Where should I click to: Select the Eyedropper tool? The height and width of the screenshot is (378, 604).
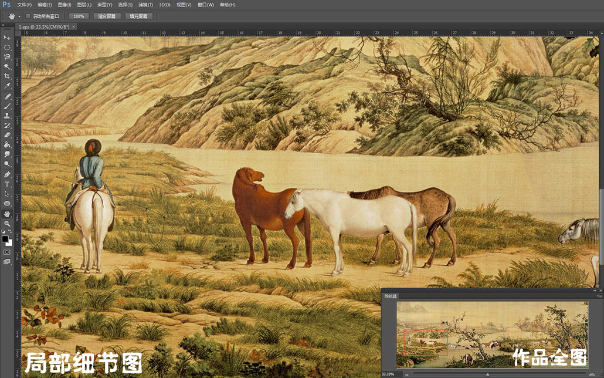click(7, 86)
